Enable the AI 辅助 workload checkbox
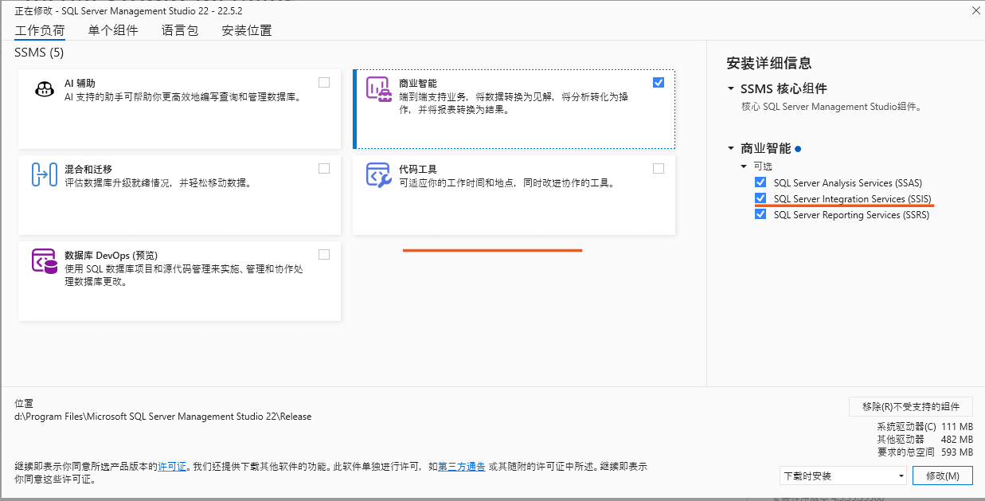Viewport: 985px width, 501px height. click(x=324, y=82)
